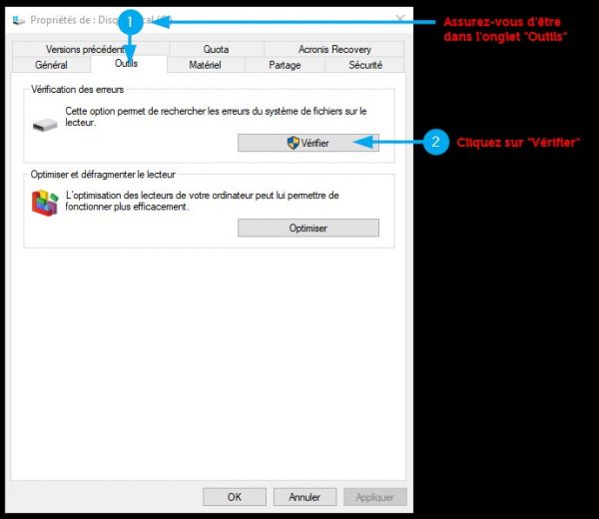Click the blue circle numbered 2
This screenshot has width=599, height=519.
[x=434, y=143]
